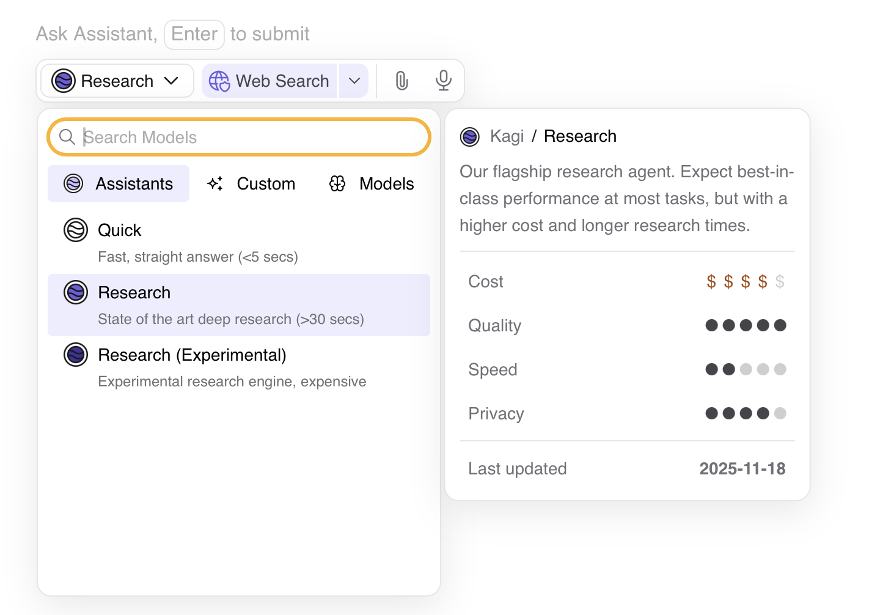This screenshot has height=615, width=880.
Task: Focus the Search Models input field
Action: click(x=239, y=137)
